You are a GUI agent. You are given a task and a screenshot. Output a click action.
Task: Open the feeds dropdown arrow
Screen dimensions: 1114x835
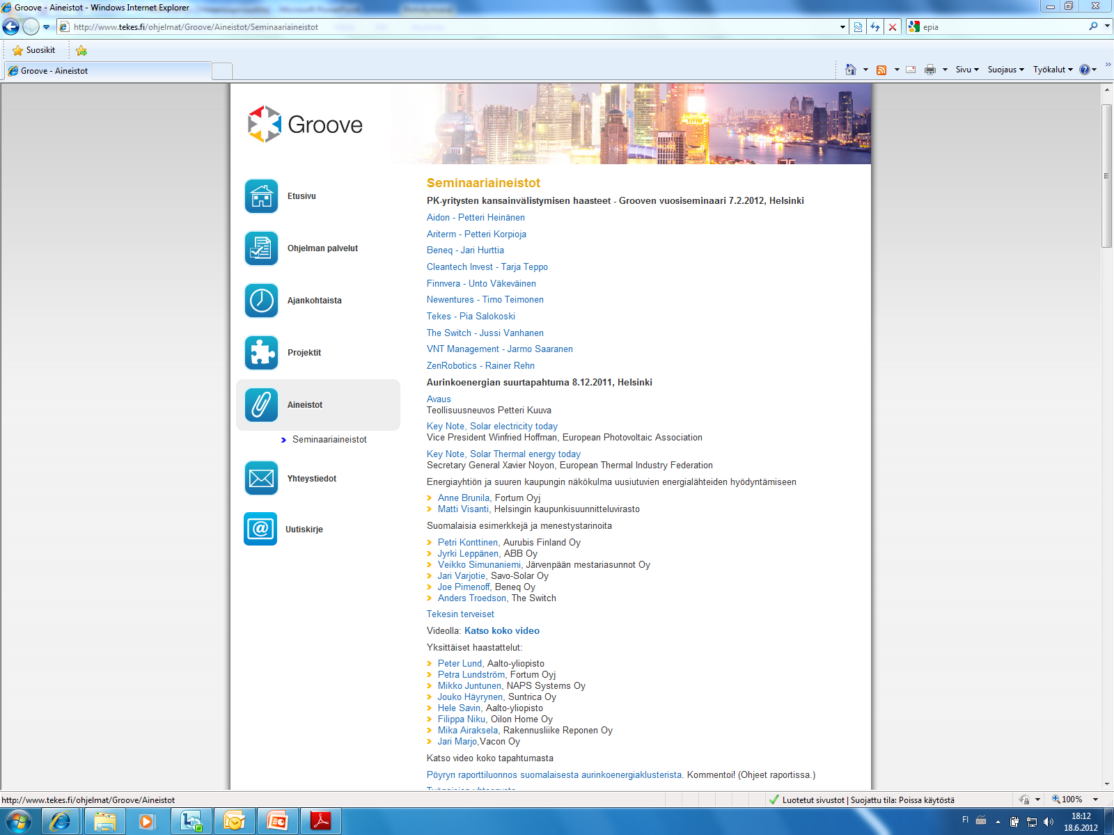click(897, 70)
